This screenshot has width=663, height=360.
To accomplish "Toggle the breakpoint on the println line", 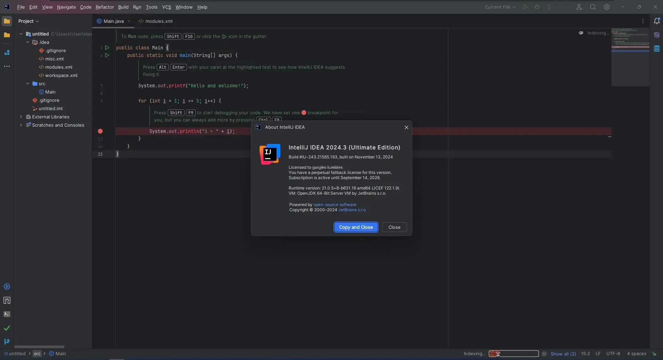I will pos(100,132).
